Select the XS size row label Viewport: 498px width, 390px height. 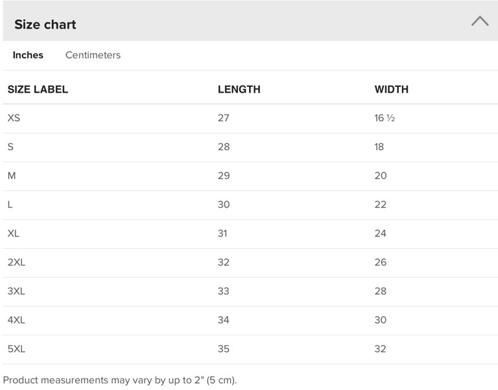click(14, 118)
